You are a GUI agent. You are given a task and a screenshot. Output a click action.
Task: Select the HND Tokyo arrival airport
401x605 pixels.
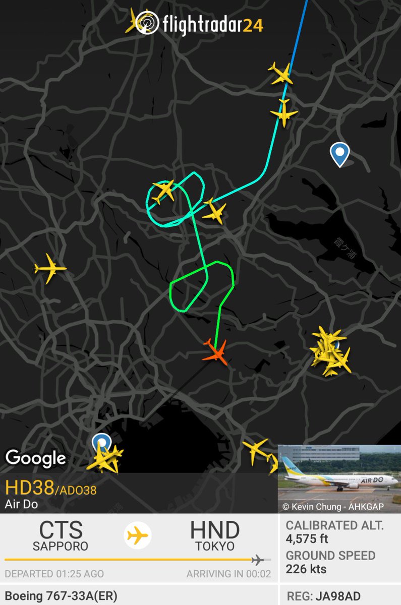(x=214, y=535)
